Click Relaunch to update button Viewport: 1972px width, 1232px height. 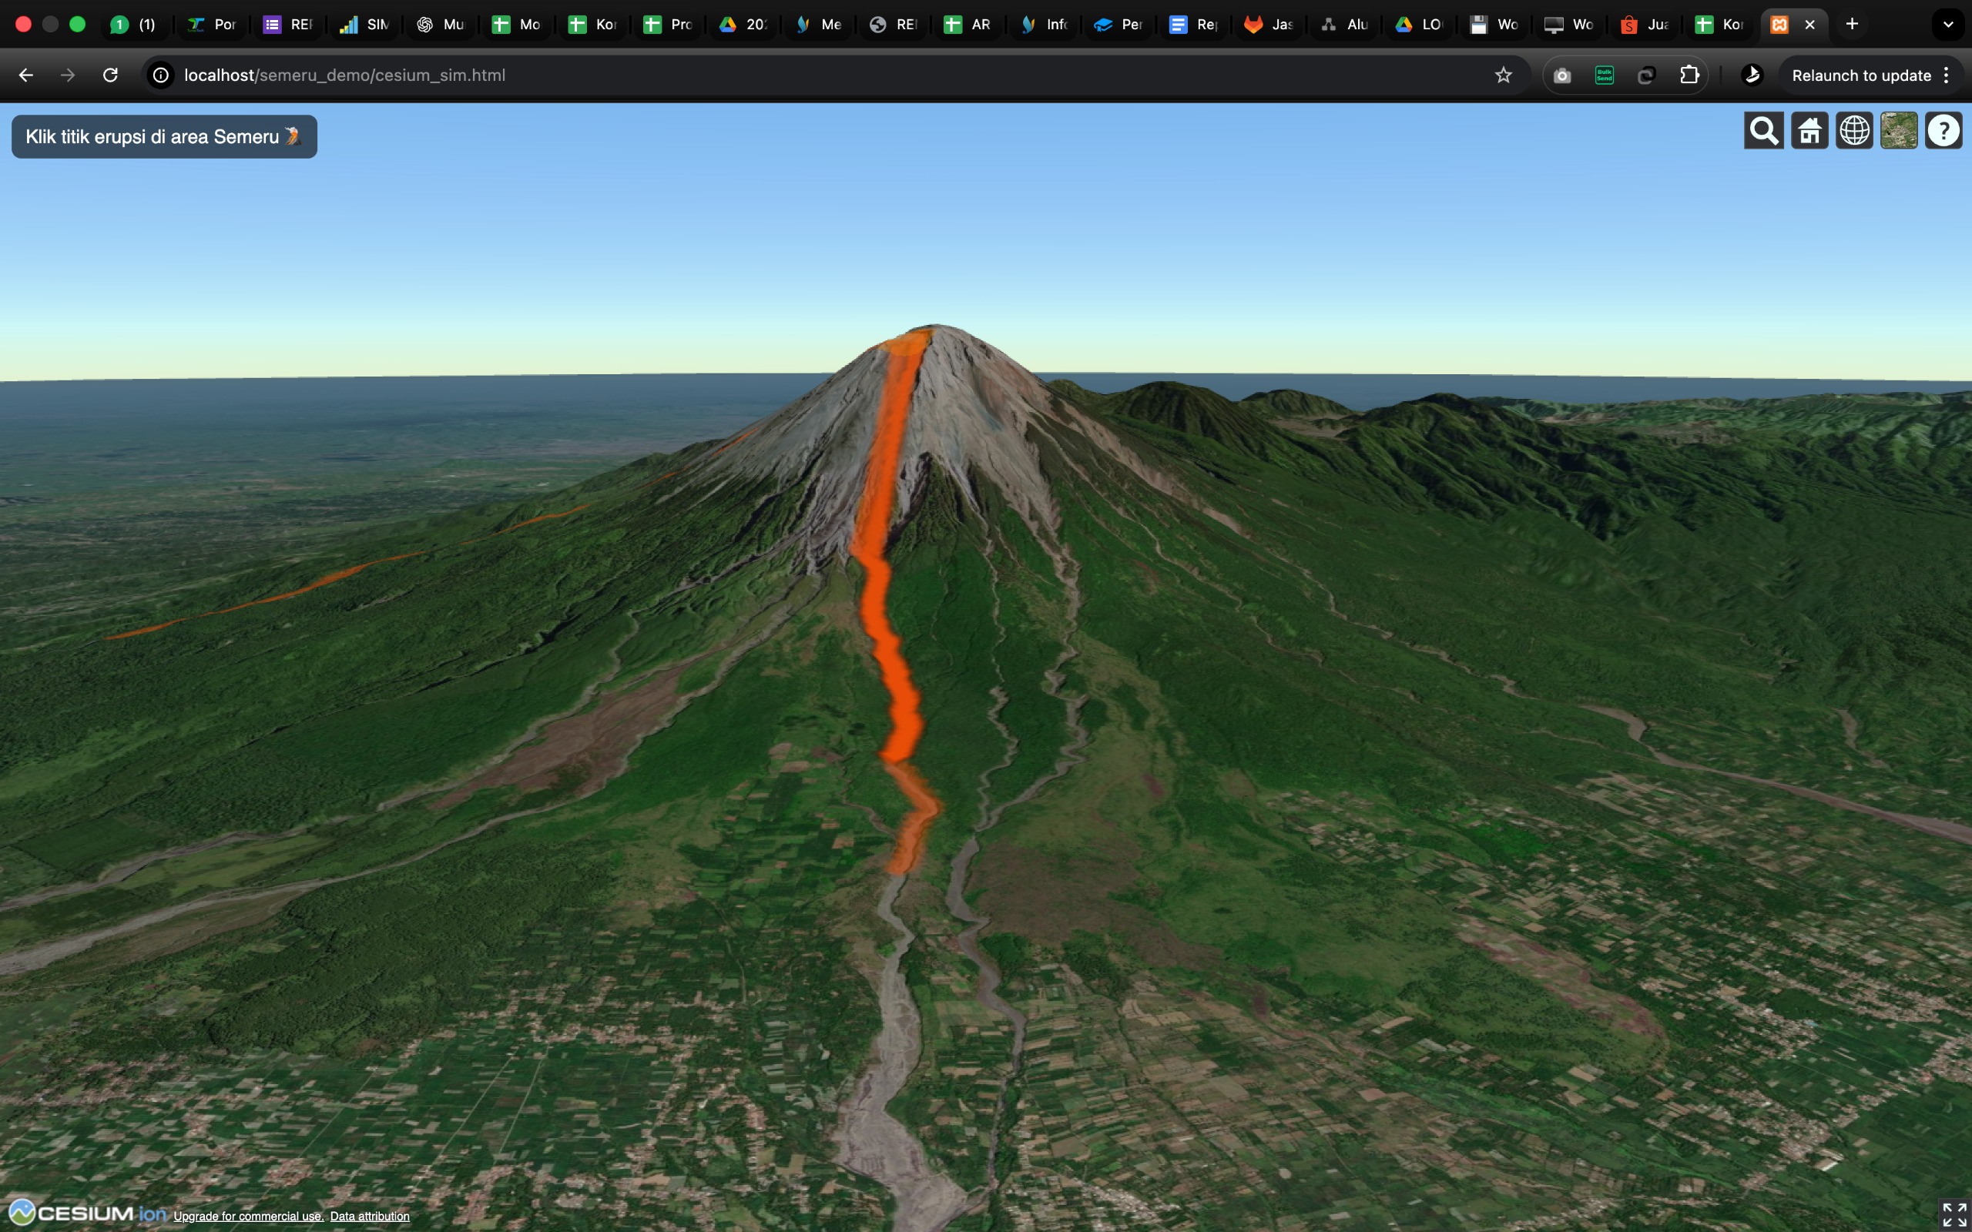1860,75
